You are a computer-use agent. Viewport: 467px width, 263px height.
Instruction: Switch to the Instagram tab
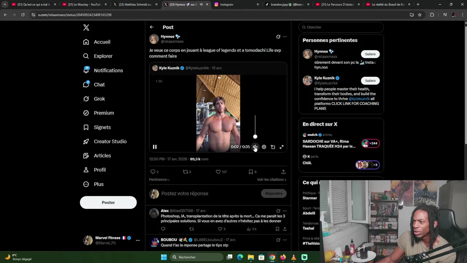237,4
